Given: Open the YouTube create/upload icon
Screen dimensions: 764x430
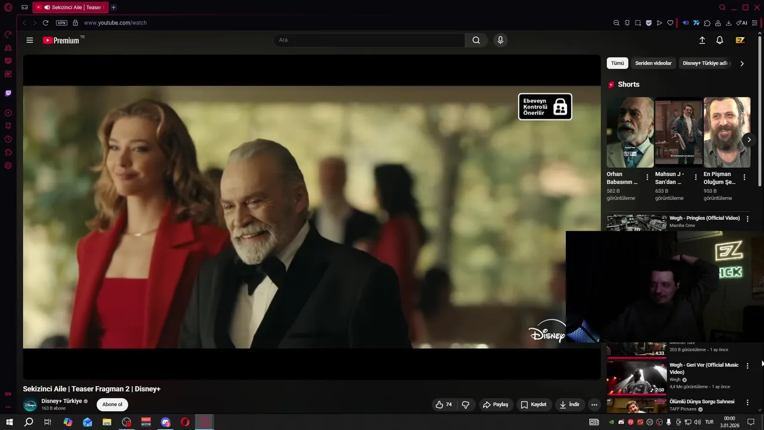Looking at the screenshot, I should pyautogui.click(x=702, y=40).
